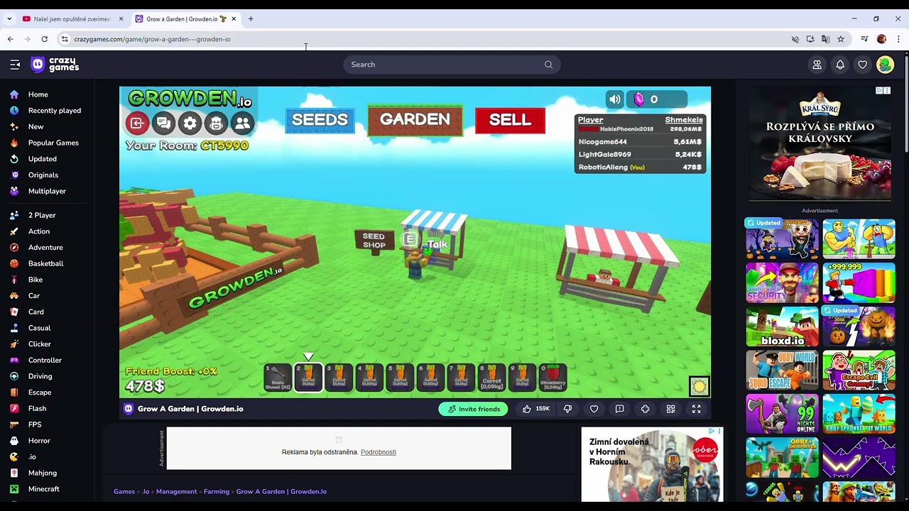Screen dimensions: 909x511
Task: Open the in-game friends icon
Action: coord(242,123)
